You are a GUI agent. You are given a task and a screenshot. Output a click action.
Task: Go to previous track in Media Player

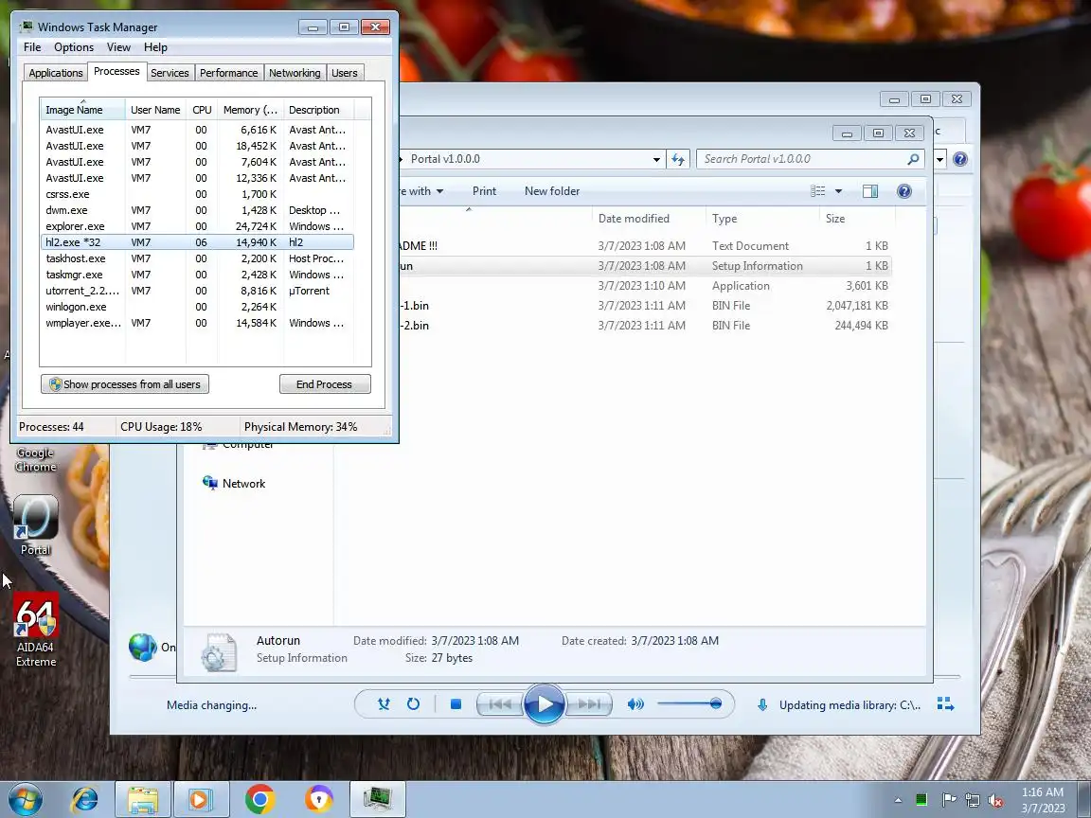click(x=499, y=704)
